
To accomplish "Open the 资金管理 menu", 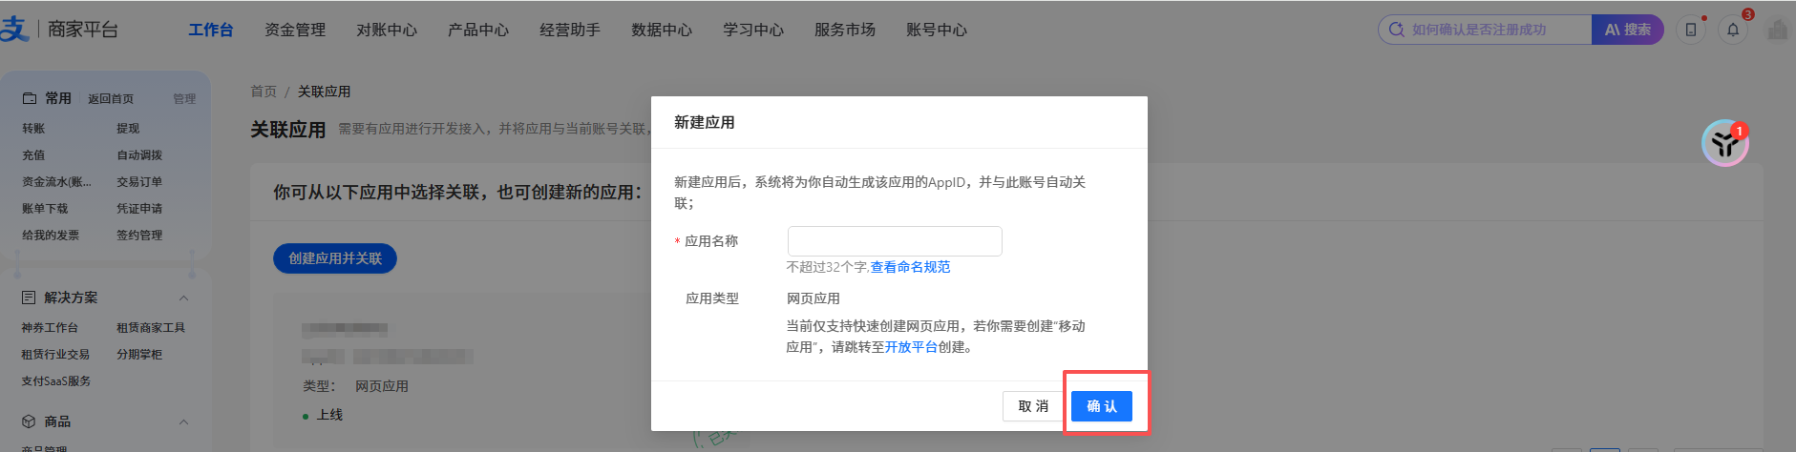I will [295, 30].
